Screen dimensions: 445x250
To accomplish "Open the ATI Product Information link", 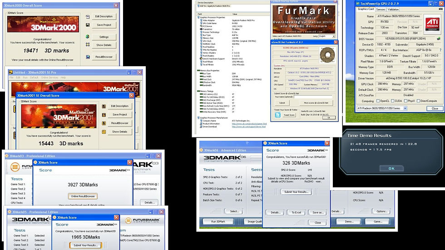I will tap(249, 123).
